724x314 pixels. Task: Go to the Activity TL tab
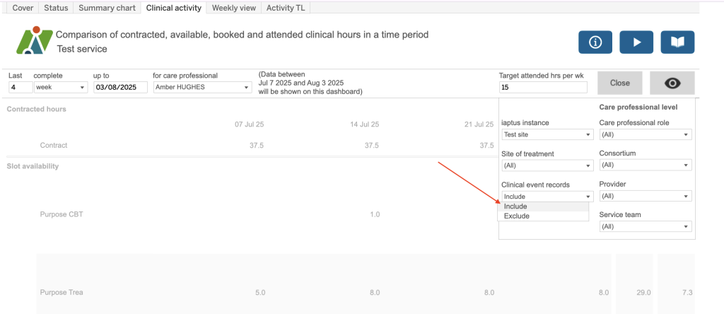(x=286, y=8)
